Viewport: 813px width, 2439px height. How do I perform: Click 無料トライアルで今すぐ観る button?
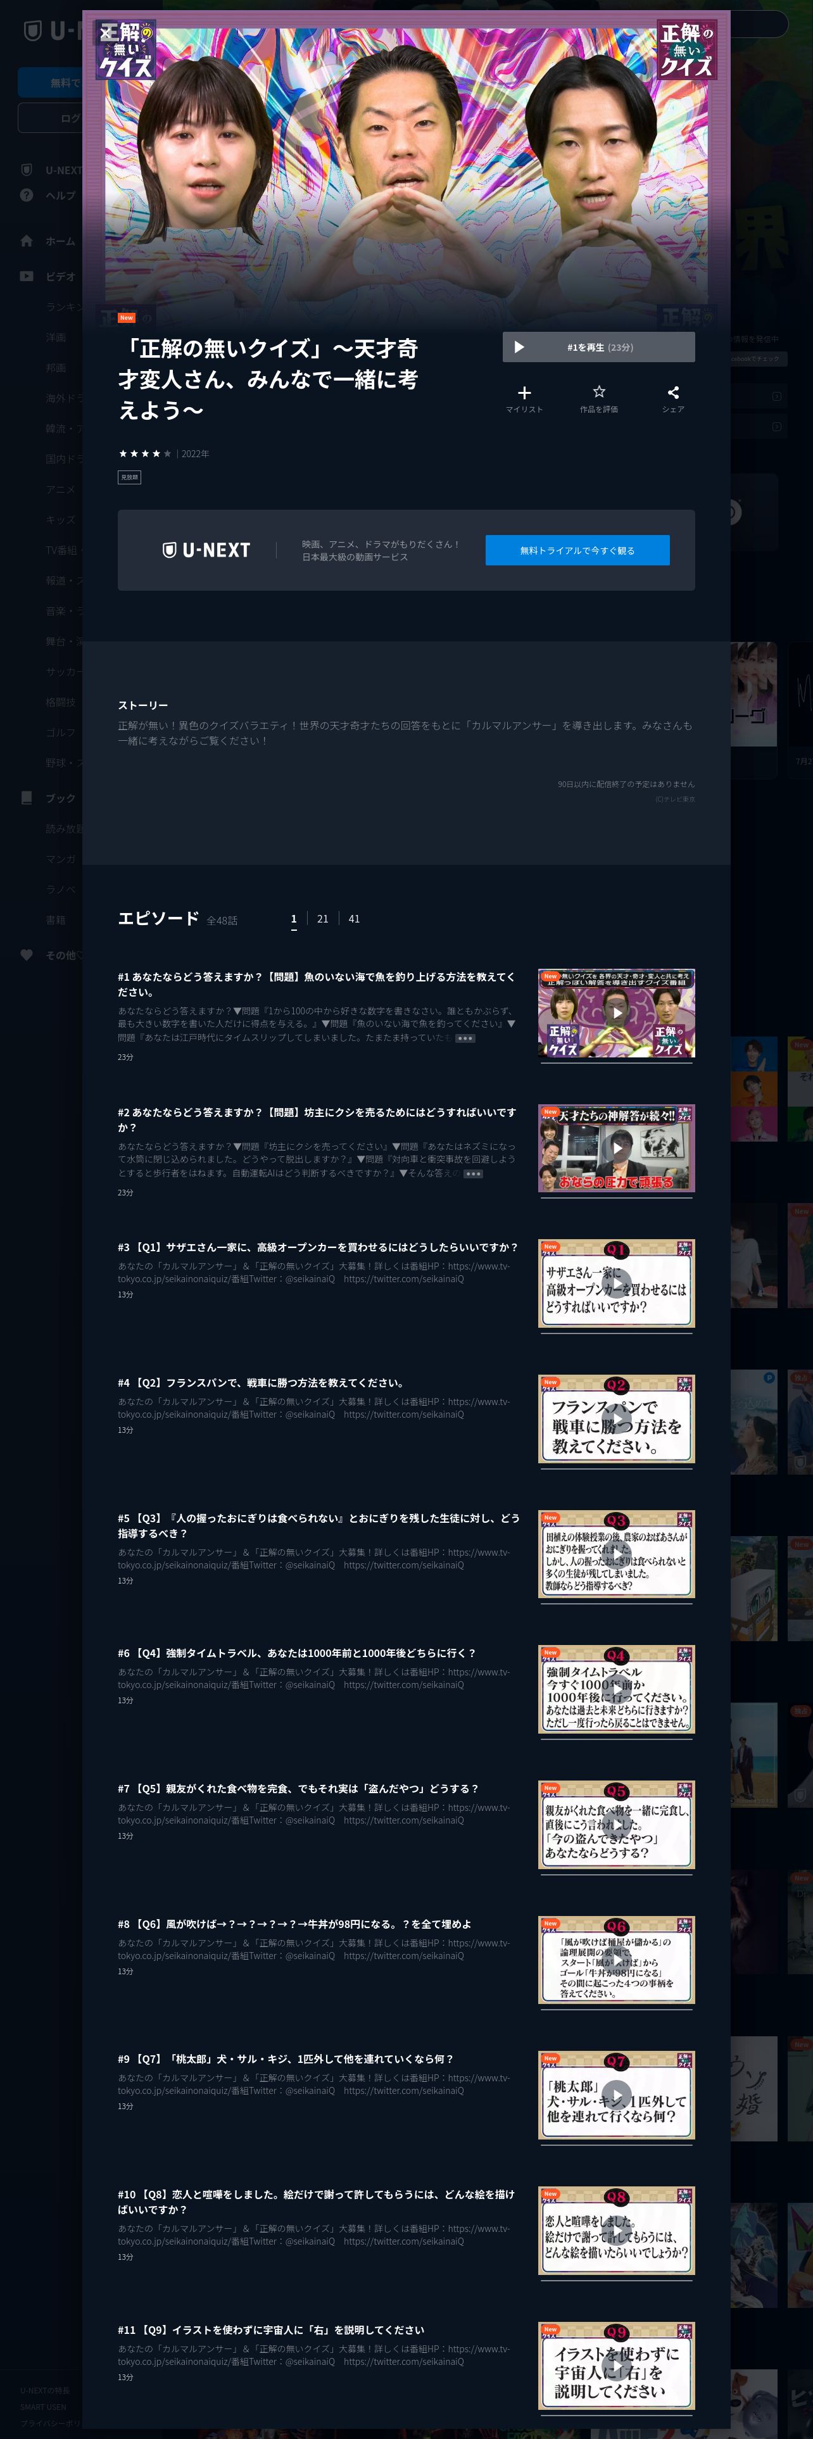pyautogui.click(x=577, y=550)
